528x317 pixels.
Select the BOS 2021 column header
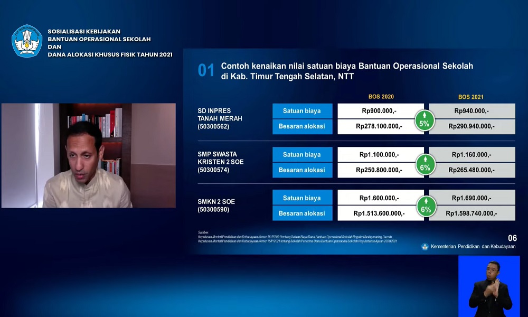click(470, 97)
